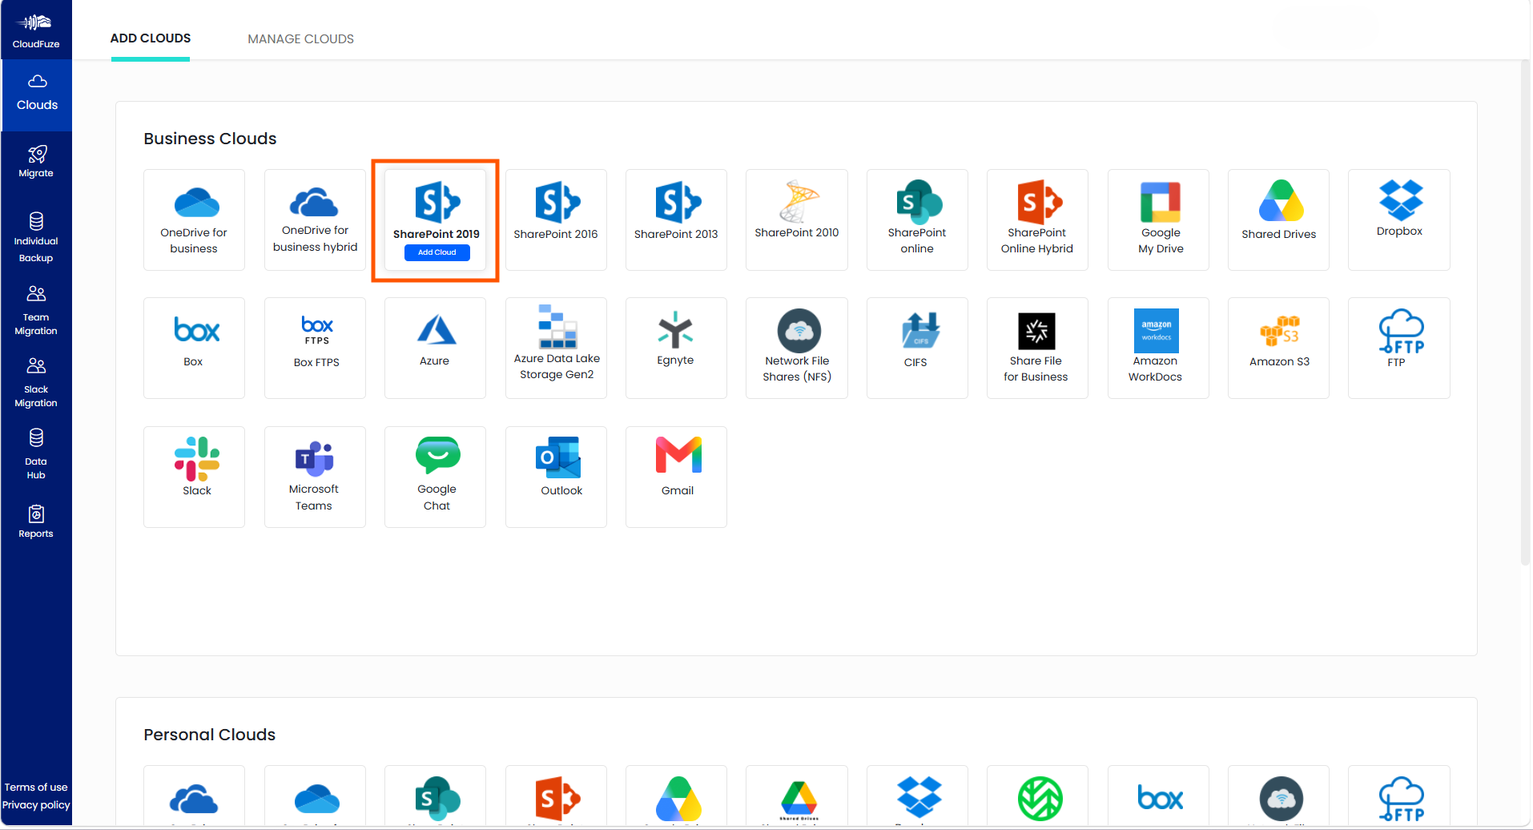
Task: Open the Terms of use link
Action: pos(36,788)
